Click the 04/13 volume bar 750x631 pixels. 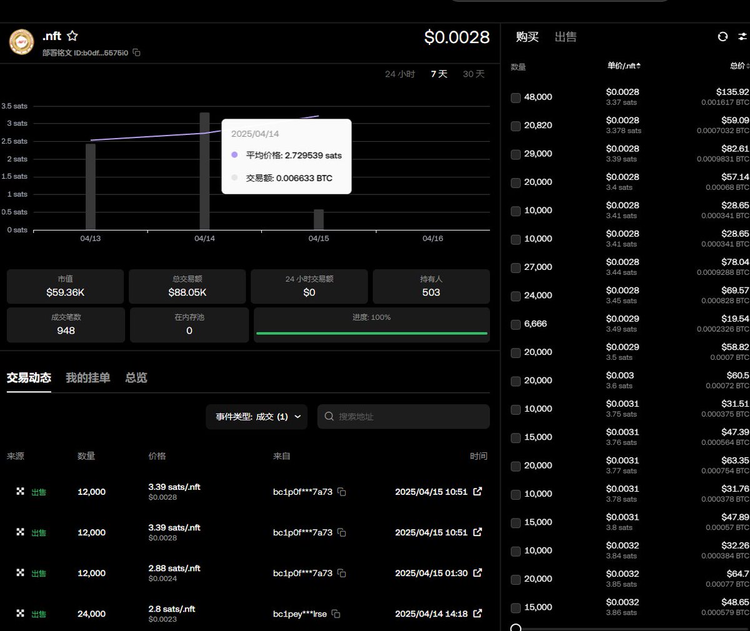pyautogui.click(x=91, y=187)
